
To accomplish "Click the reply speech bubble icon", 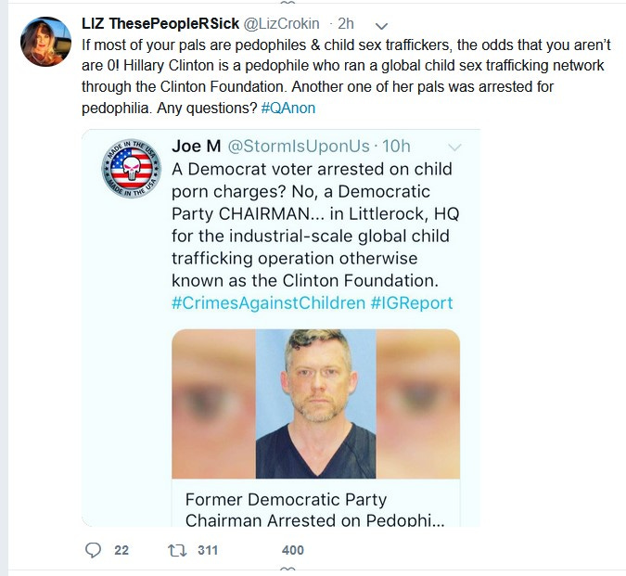I will coord(93,550).
